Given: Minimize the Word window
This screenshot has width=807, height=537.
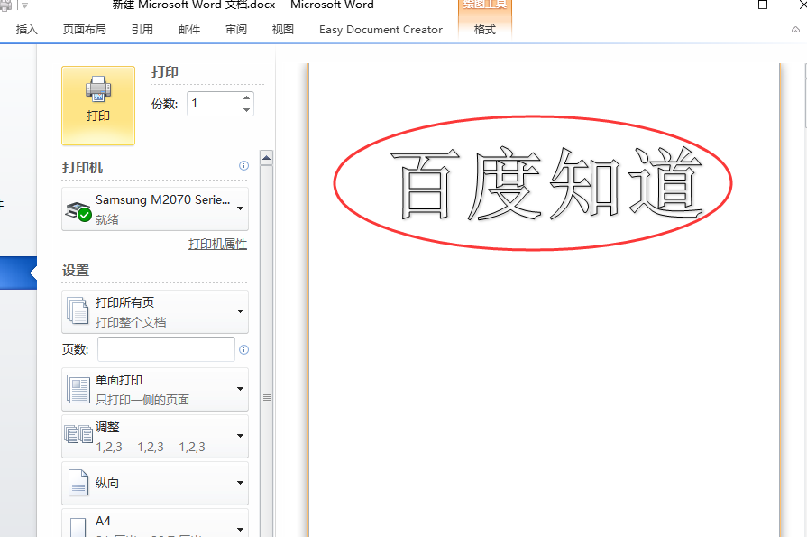Looking at the screenshot, I should 722,5.
